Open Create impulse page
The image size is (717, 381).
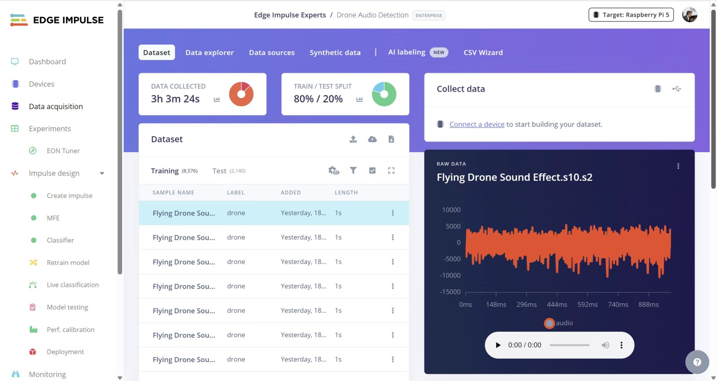click(x=69, y=196)
